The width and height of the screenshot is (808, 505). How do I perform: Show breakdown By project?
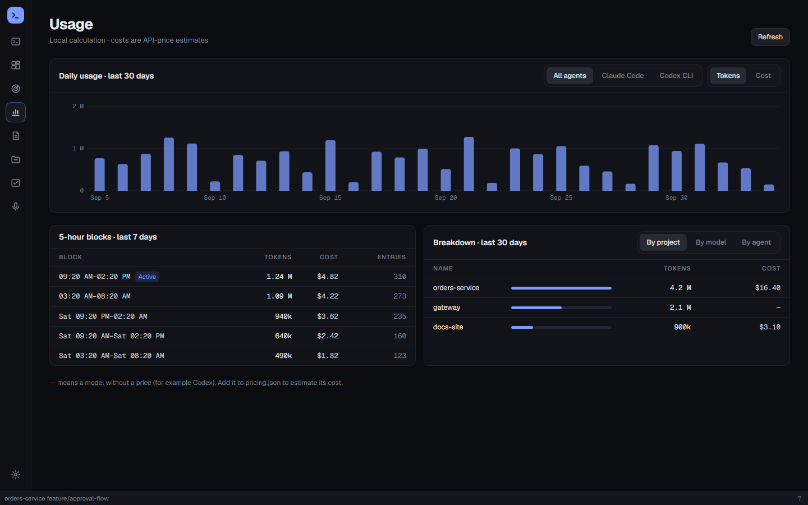pyautogui.click(x=663, y=242)
